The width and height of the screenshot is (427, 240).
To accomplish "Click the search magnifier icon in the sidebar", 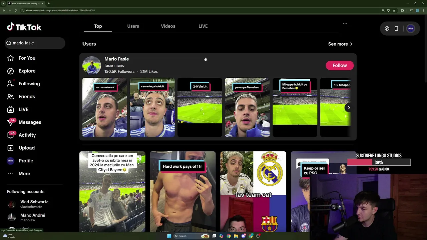I will (9, 43).
